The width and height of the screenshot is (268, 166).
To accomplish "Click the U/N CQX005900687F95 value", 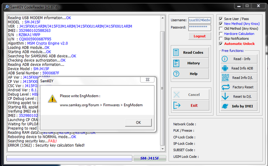I will [35, 39].
